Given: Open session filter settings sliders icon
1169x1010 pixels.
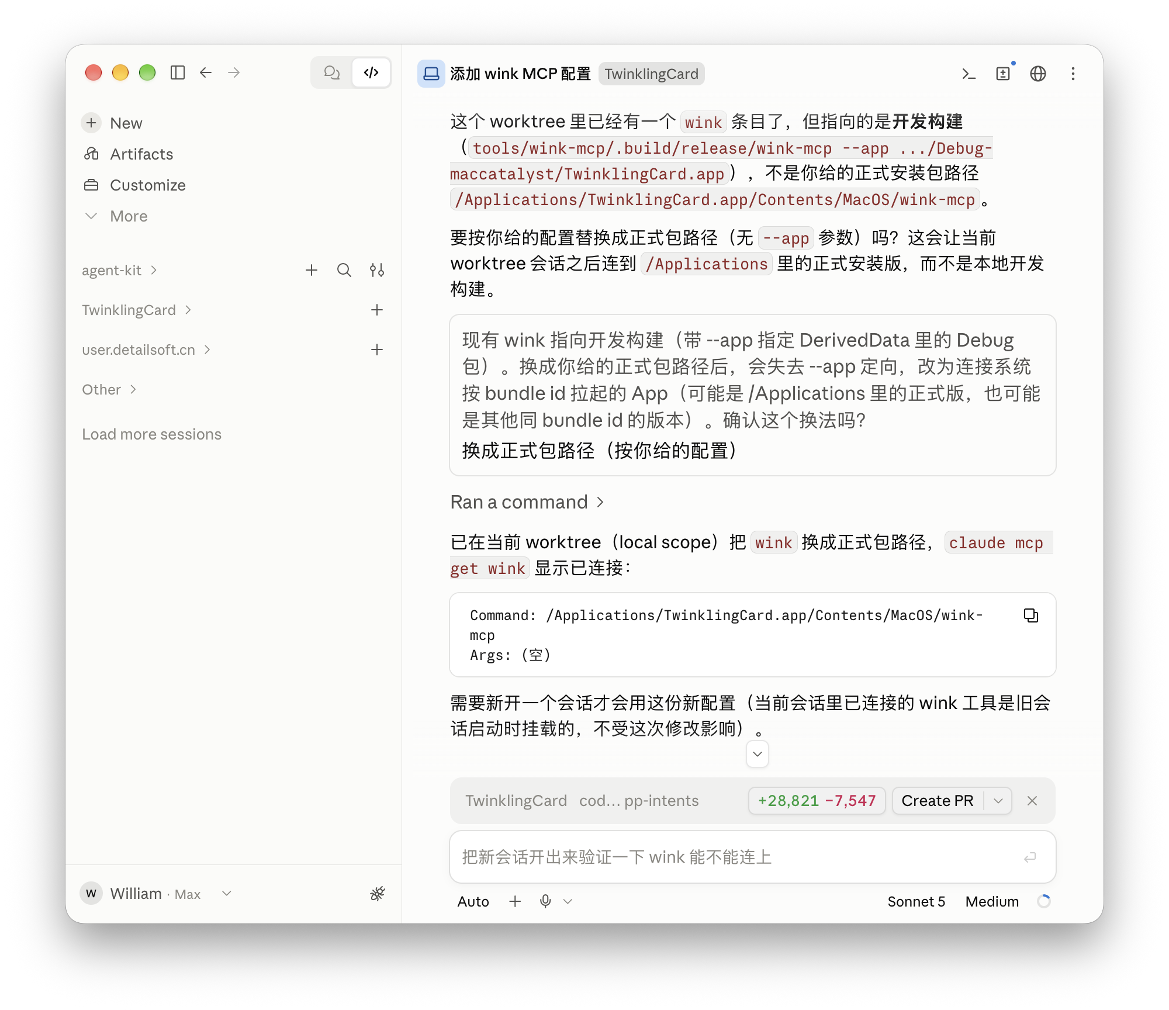Looking at the screenshot, I should (377, 270).
